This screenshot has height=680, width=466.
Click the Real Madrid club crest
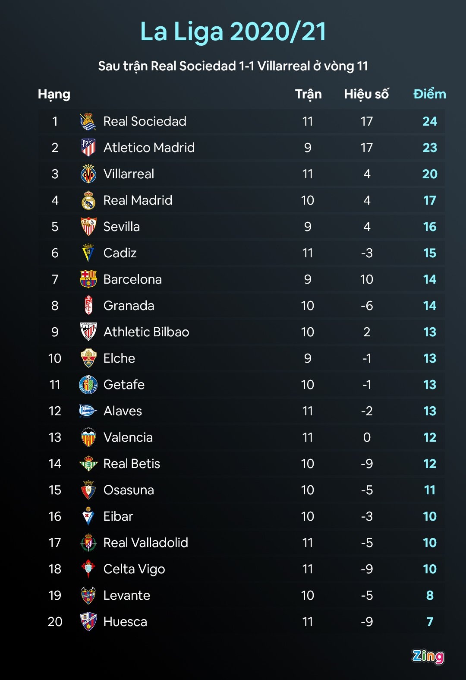88,200
